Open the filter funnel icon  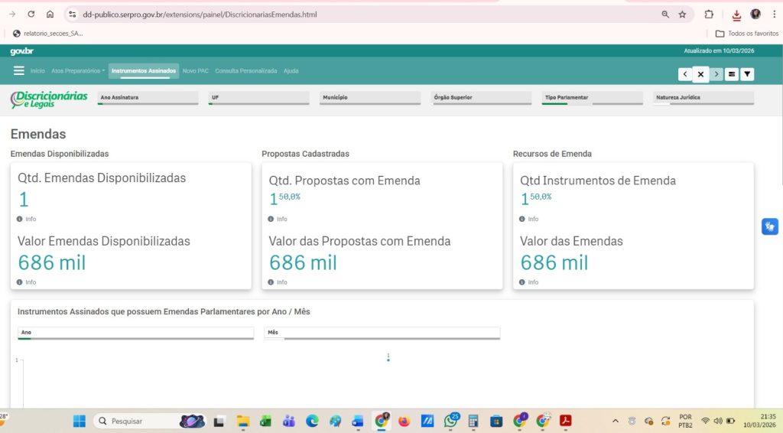pos(747,74)
